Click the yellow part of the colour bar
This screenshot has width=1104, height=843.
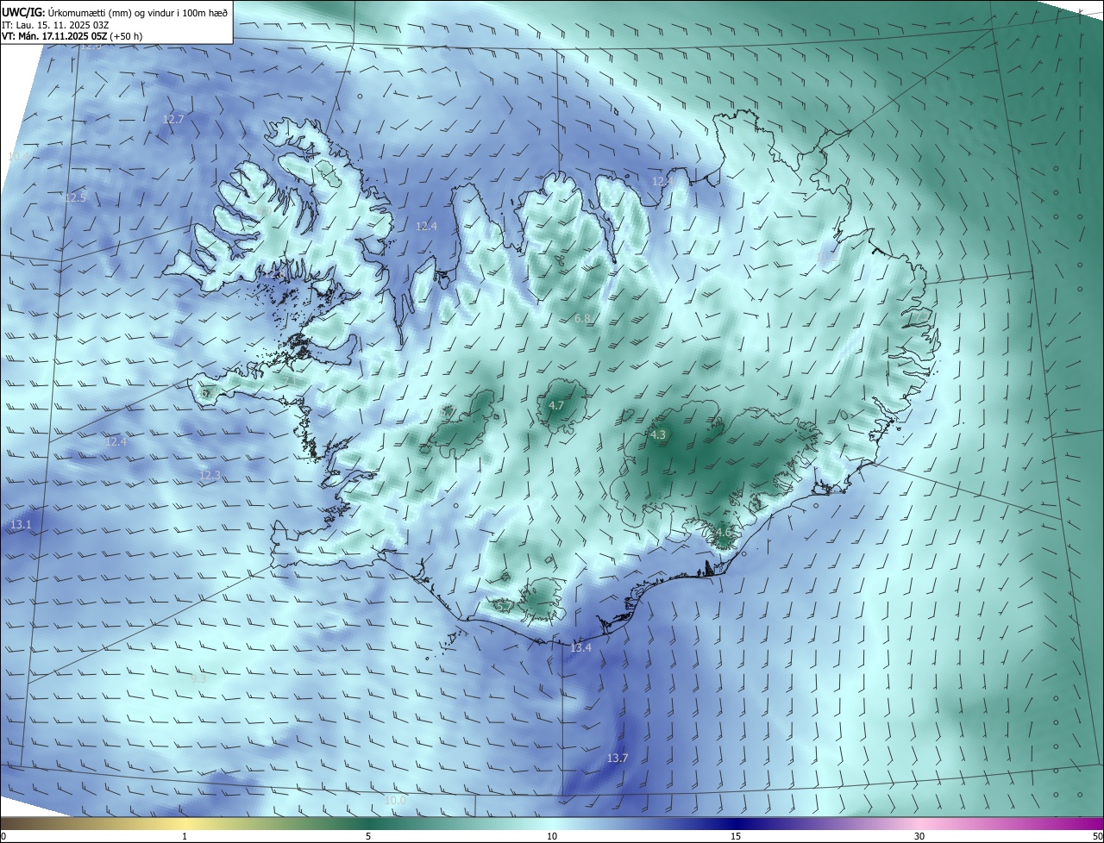185,823
